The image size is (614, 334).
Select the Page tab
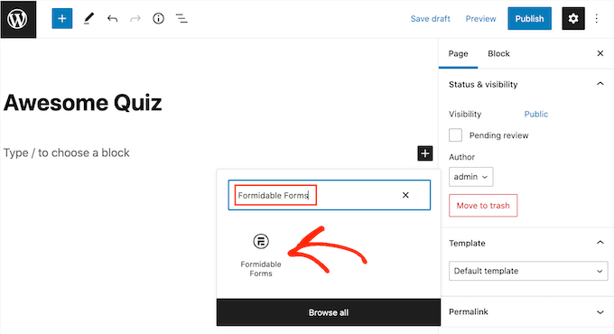(458, 53)
